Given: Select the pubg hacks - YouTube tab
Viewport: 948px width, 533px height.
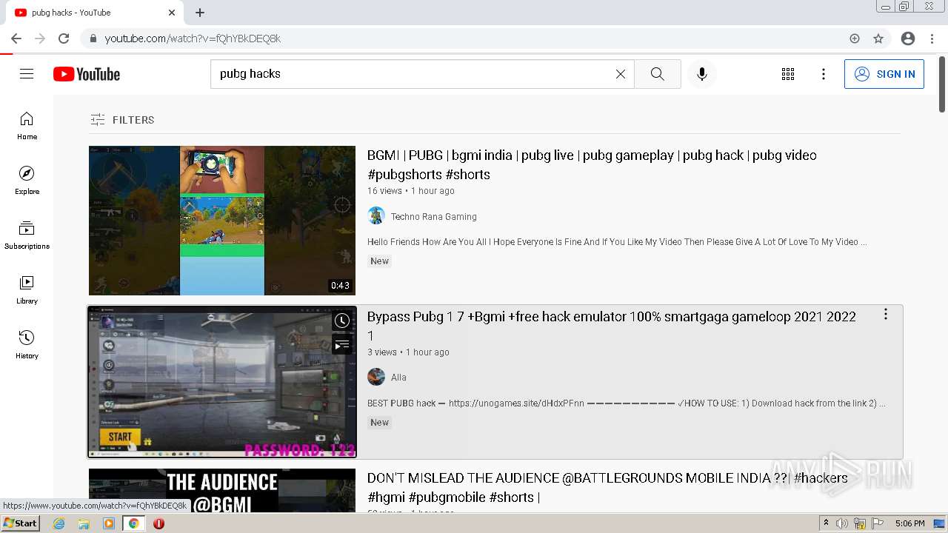Looking at the screenshot, I should (x=94, y=13).
